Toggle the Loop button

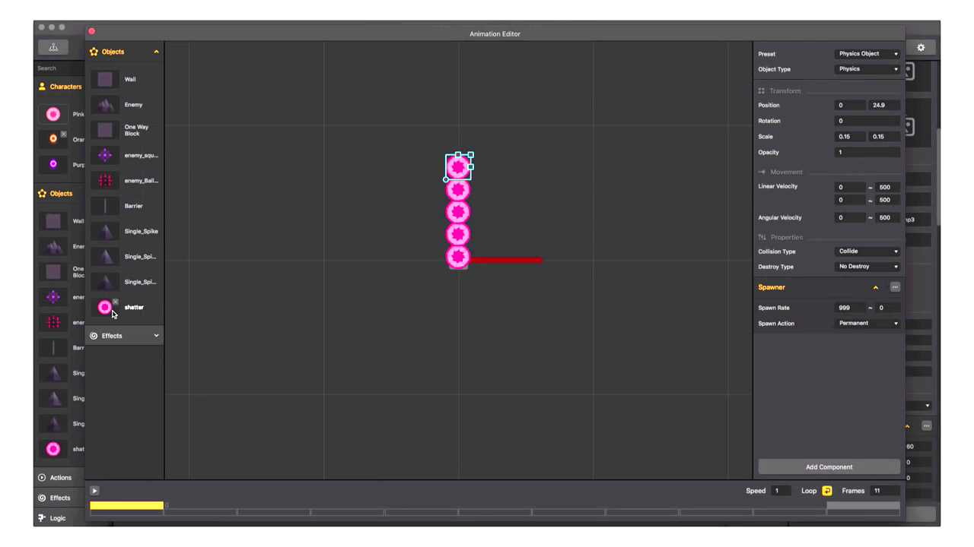tap(826, 491)
